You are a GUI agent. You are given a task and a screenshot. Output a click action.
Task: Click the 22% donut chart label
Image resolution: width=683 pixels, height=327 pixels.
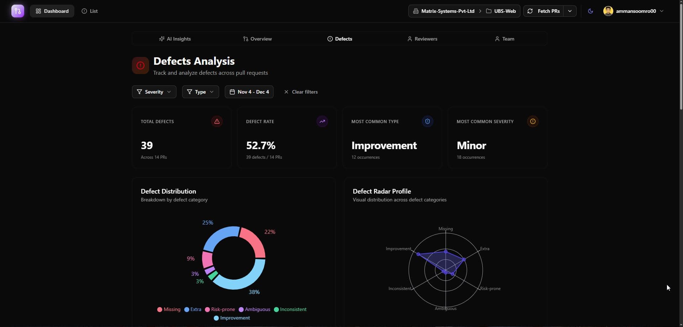tap(270, 232)
